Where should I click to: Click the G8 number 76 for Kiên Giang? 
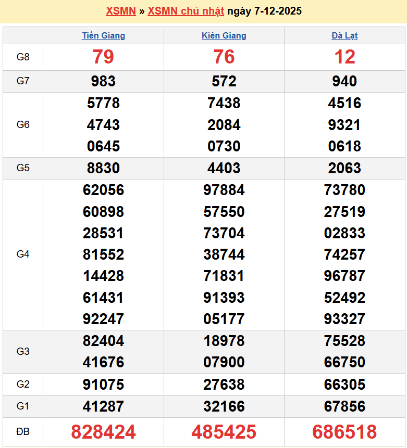click(x=224, y=57)
